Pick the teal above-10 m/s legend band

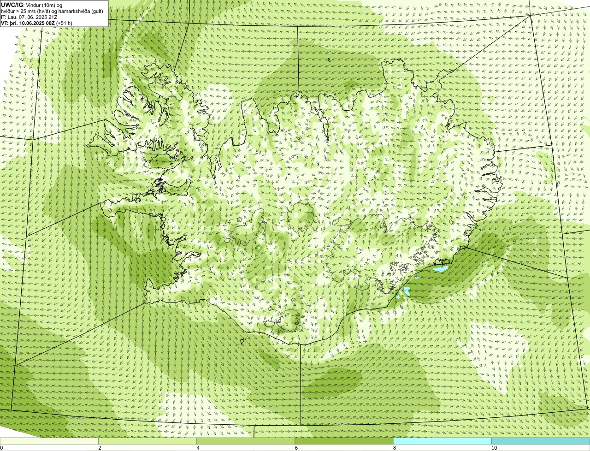click(x=541, y=441)
